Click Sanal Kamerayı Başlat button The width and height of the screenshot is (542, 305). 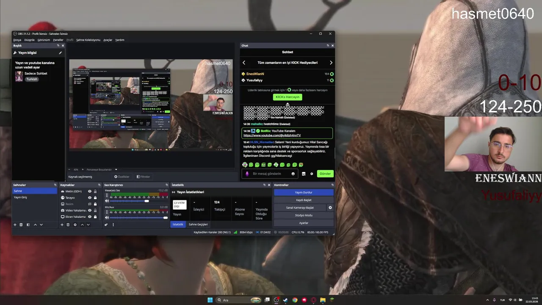click(x=300, y=208)
